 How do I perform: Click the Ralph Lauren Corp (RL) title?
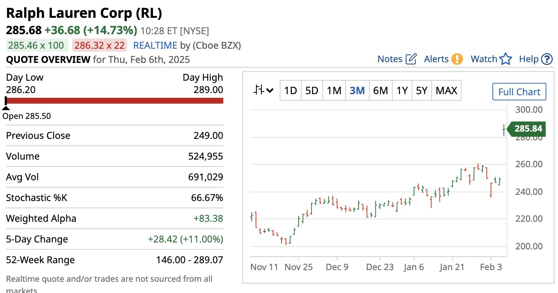point(84,13)
